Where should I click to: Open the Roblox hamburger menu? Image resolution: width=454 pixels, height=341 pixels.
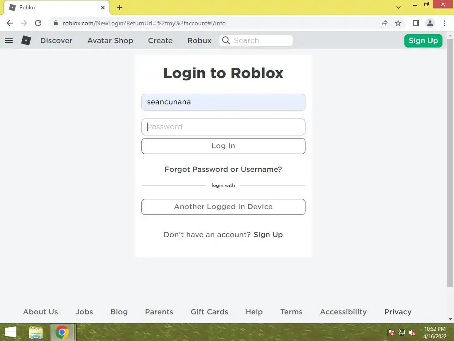[9, 40]
